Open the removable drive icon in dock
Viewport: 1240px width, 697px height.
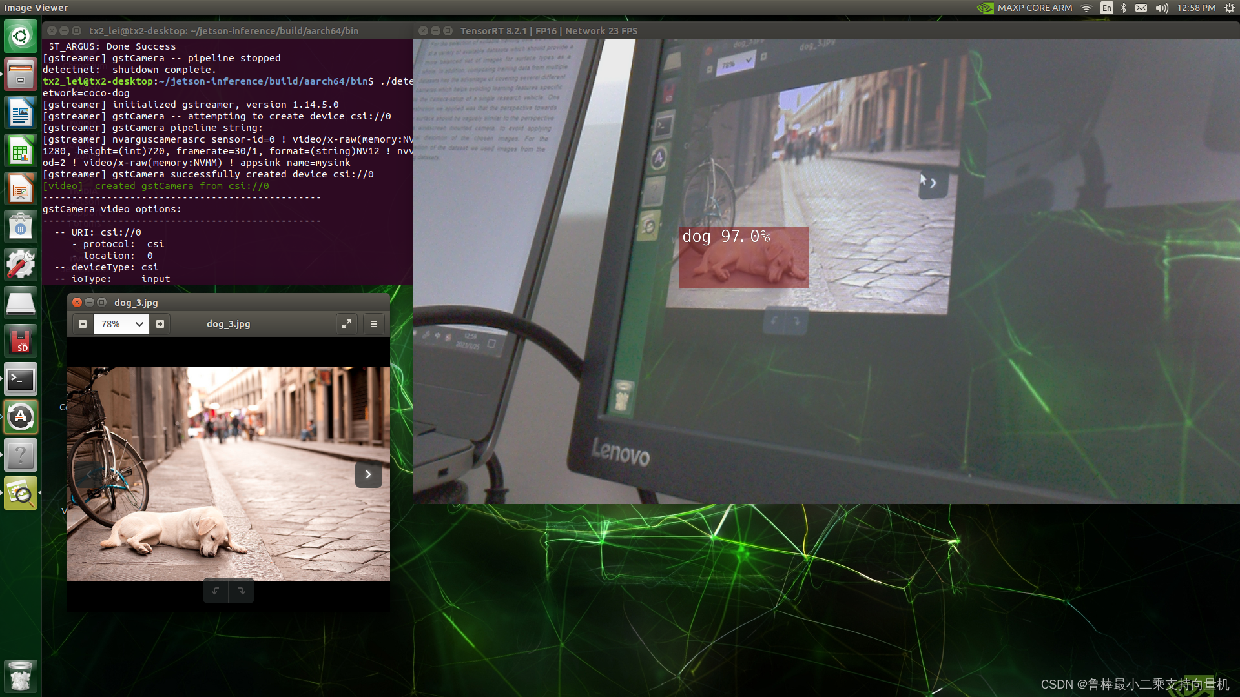[x=21, y=303]
